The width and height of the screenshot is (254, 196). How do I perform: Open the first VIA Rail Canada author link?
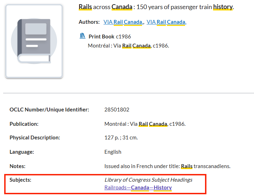click(123, 22)
